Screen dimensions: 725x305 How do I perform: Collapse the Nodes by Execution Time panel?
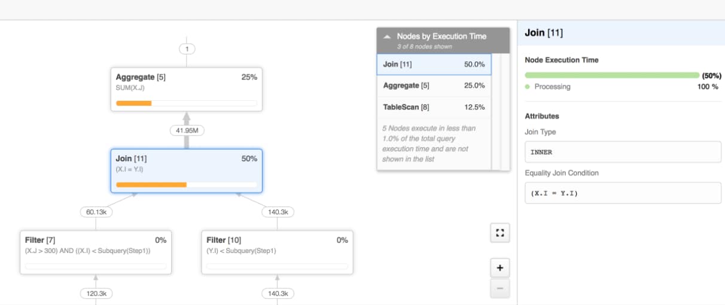click(388, 36)
